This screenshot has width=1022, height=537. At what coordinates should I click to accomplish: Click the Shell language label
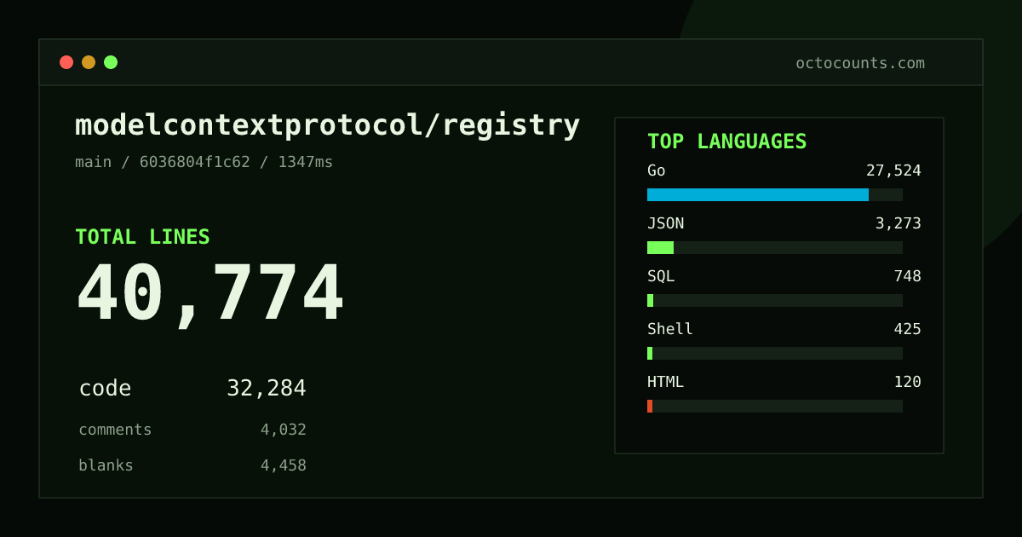[670, 329]
